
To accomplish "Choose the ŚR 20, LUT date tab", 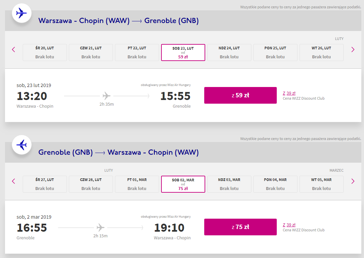I will point(44,52).
